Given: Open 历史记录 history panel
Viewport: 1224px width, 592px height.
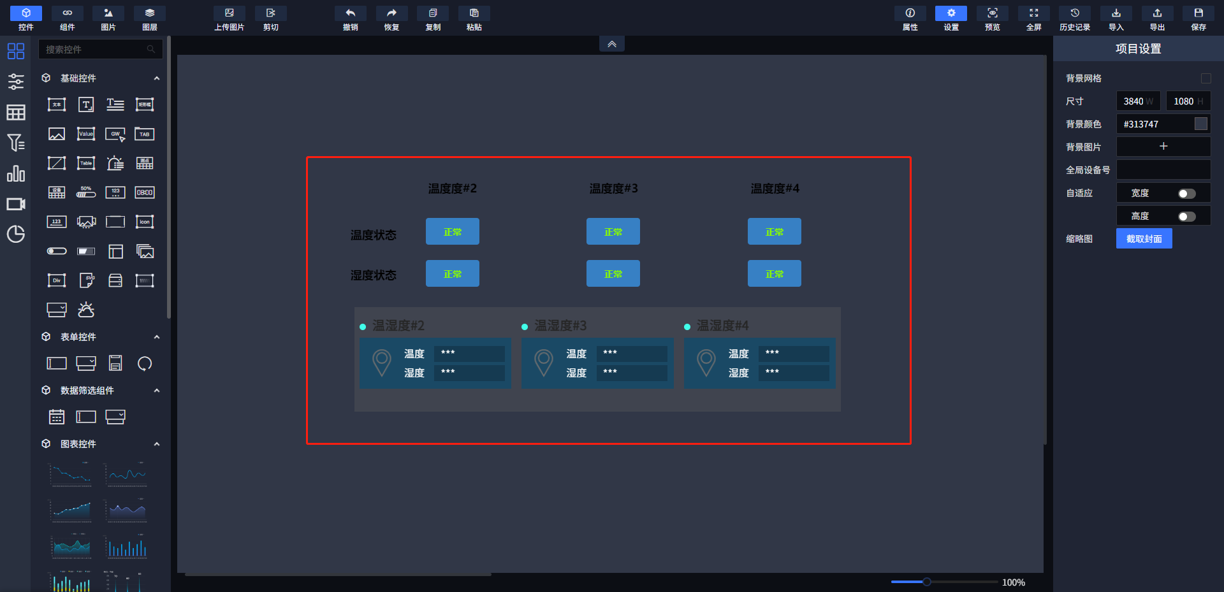Looking at the screenshot, I should (1074, 13).
